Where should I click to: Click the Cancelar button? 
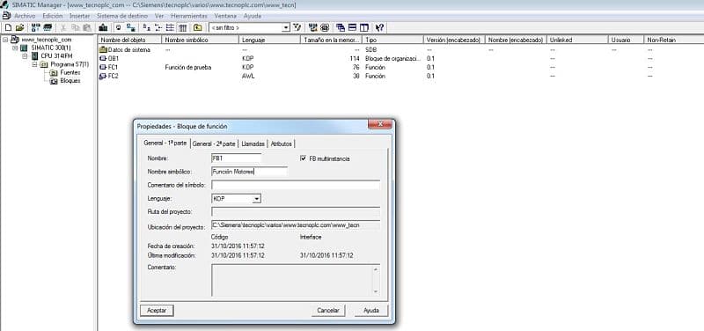tap(328, 311)
